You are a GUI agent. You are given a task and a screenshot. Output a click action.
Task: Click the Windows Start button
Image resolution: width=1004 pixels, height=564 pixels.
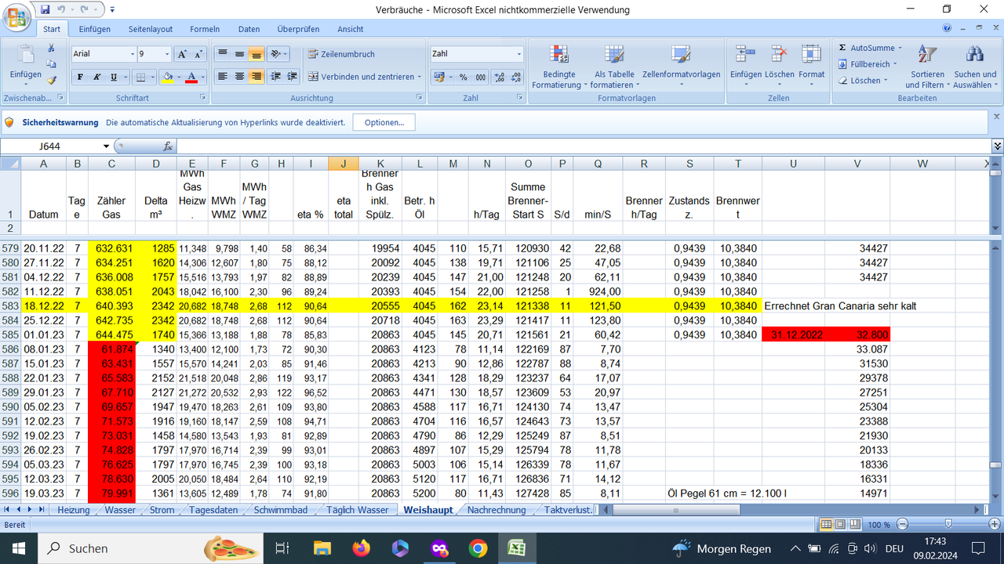[x=19, y=548]
